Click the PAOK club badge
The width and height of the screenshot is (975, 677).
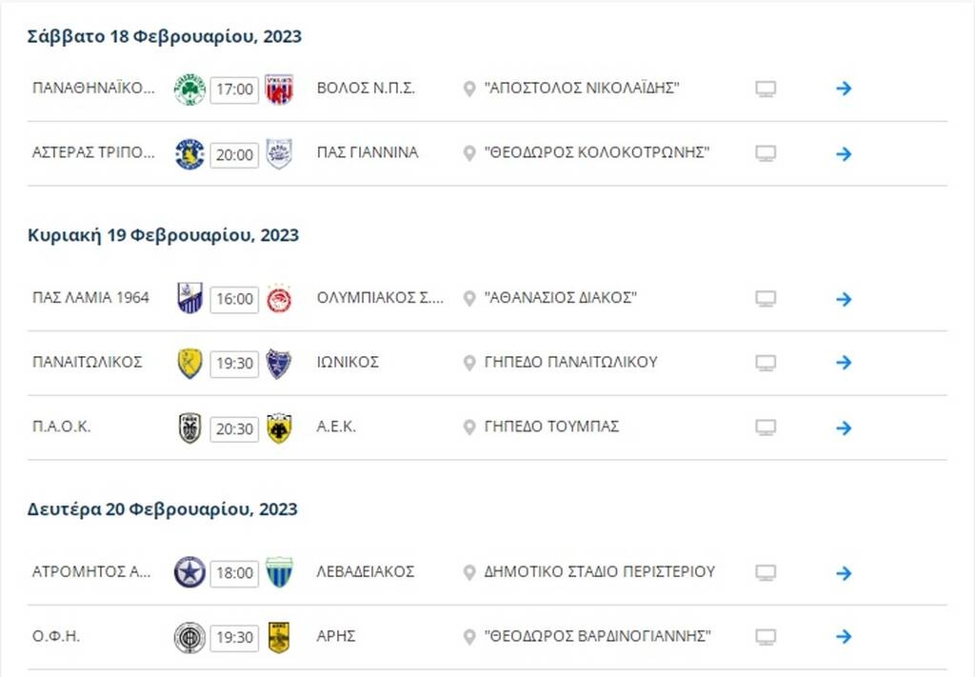(189, 428)
